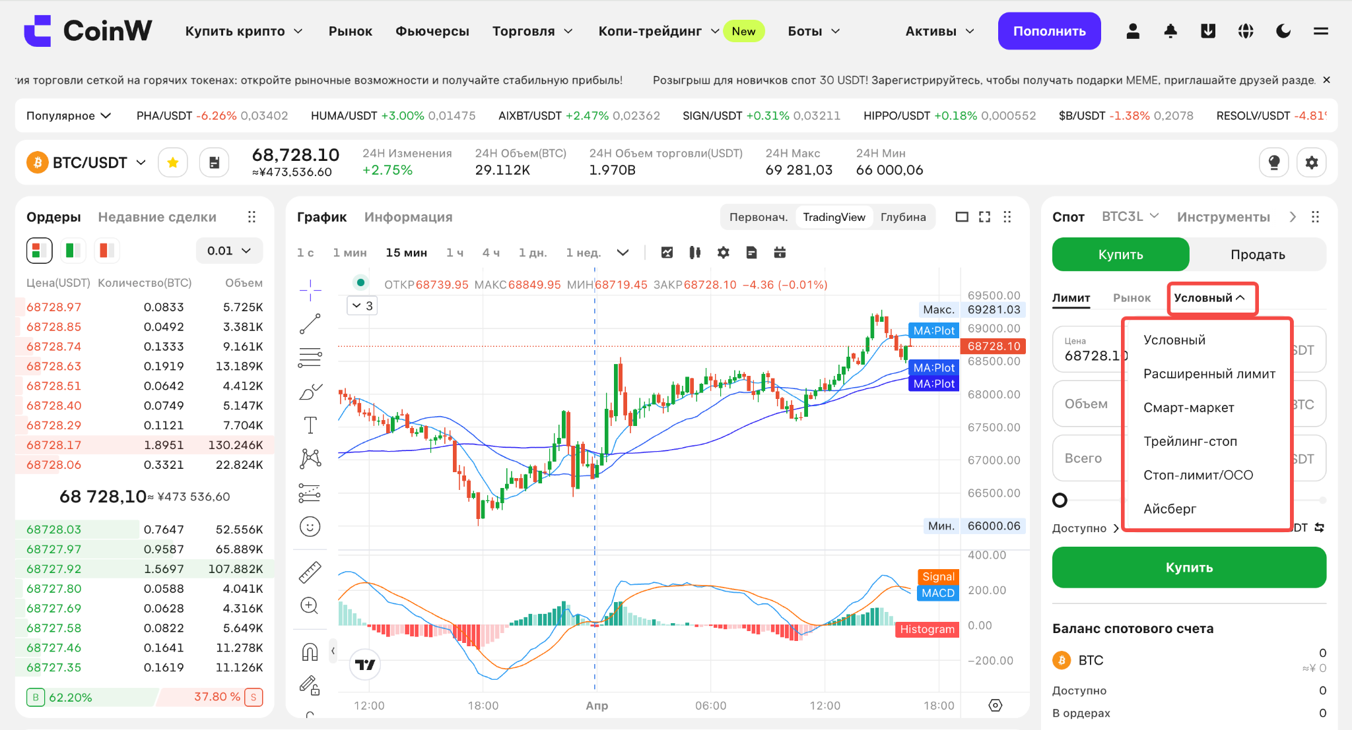Change candlestick chart type
1352x730 pixels.
click(x=695, y=253)
